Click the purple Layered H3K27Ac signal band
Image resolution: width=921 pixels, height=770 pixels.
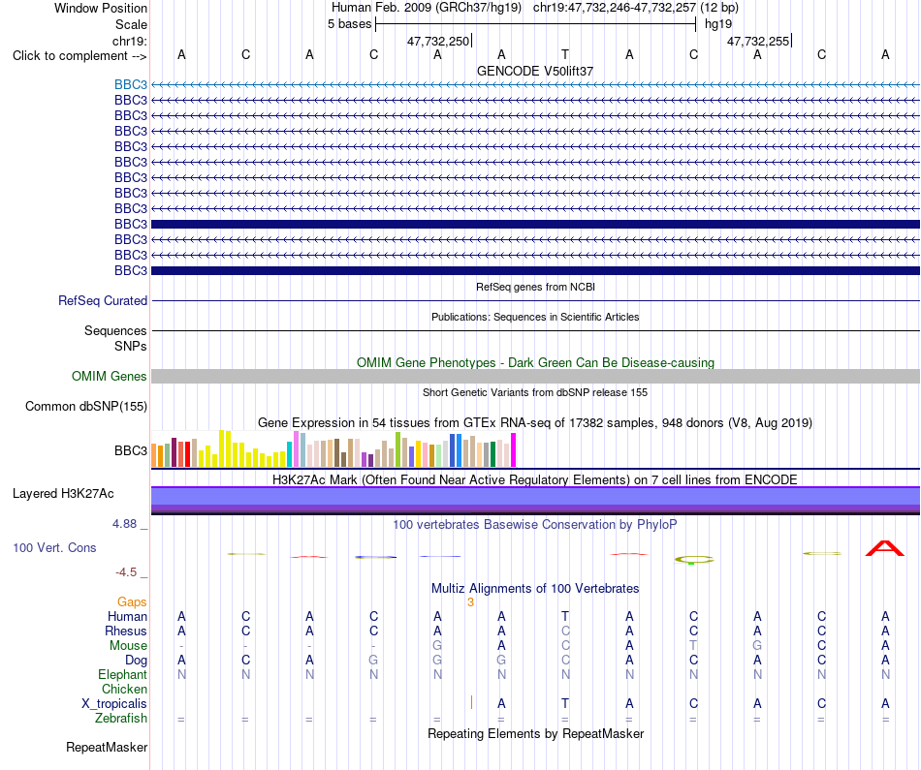(x=535, y=501)
